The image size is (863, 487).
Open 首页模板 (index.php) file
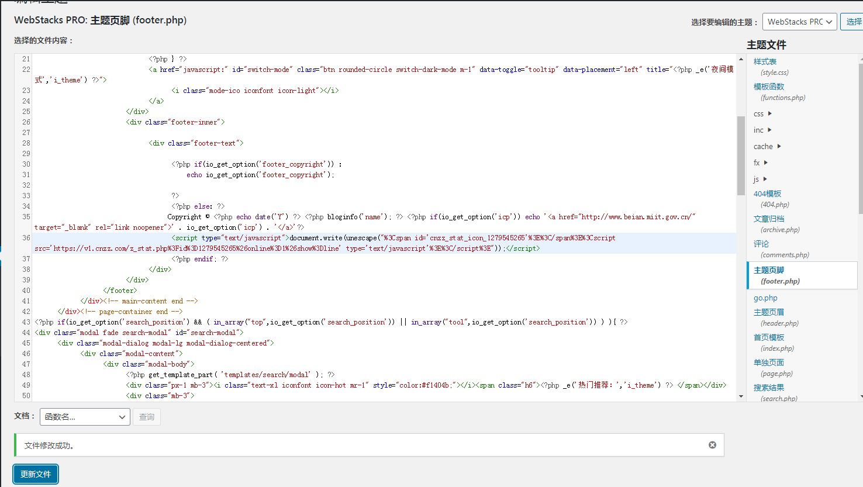coord(768,337)
